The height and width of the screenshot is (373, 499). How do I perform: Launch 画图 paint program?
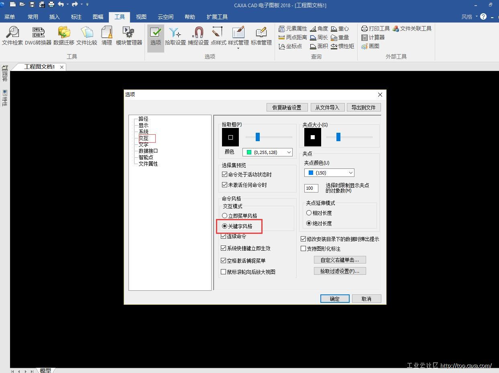(x=370, y=46)
